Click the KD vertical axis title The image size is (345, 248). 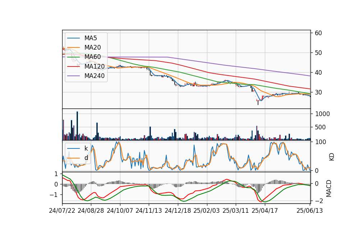[332, 157]
